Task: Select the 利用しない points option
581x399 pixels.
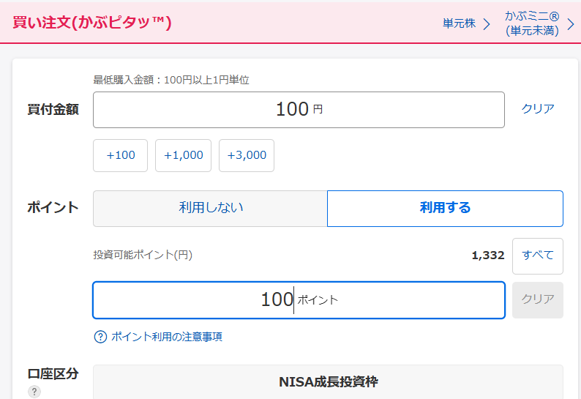Action: (x=210, y=208)
